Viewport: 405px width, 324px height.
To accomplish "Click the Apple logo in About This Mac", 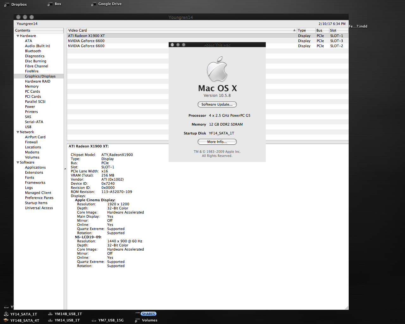I will [x=217, y=69].
